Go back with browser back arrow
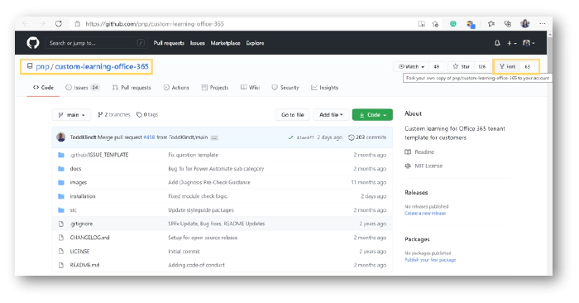 (25, 24)
